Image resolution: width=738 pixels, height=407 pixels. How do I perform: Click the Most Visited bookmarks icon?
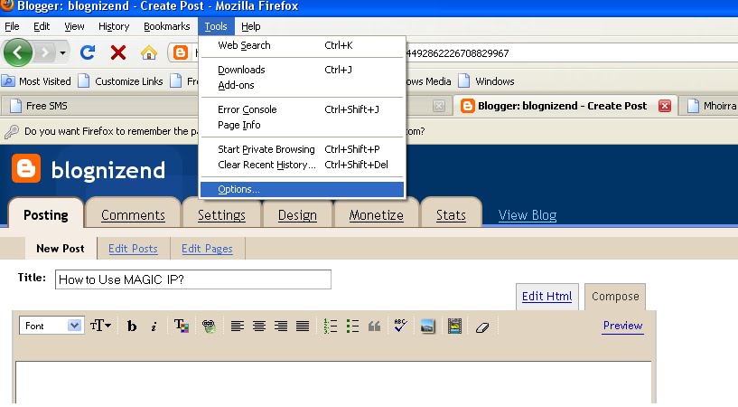coord(8,81)
